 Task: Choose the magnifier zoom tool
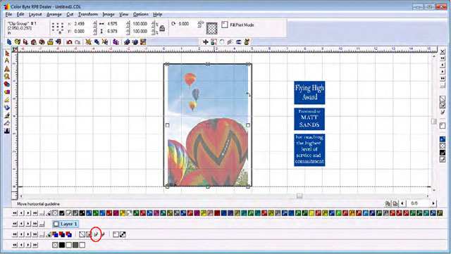(7, 77)
